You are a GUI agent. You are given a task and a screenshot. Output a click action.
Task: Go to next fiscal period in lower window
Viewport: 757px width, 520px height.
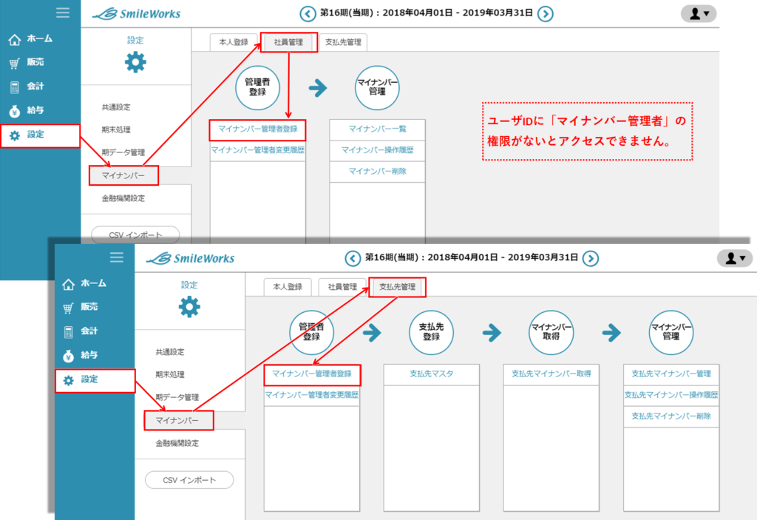click(591, 258)
